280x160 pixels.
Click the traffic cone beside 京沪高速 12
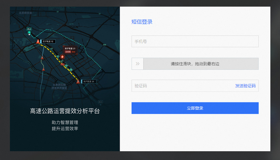coord(38,42)
